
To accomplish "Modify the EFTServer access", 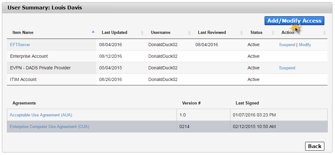I will (305, 45).
